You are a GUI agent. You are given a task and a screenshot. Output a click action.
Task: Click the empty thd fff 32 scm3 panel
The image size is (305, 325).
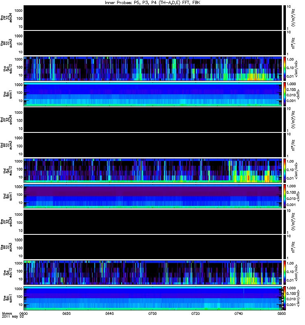pyautogui.click(x=153, y=145)
